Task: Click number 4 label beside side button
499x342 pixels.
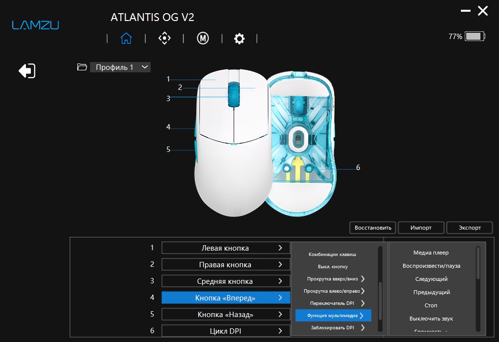Action: pyautogui.click(x=168, y=127)
